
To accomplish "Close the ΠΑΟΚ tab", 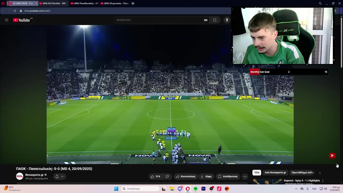I will 36,3.
